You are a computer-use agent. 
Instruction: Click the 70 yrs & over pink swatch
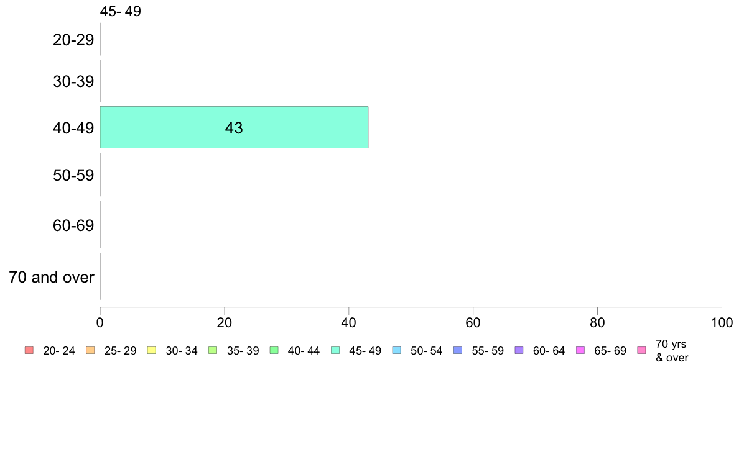[642, 350]
